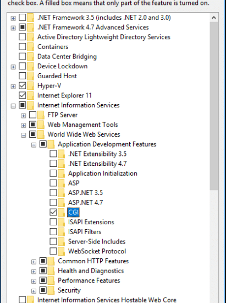
Task: Click the folder icon beside Hyper-V
Action: [x=31, y=86]
